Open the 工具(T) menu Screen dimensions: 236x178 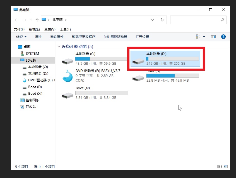[65, 29]
